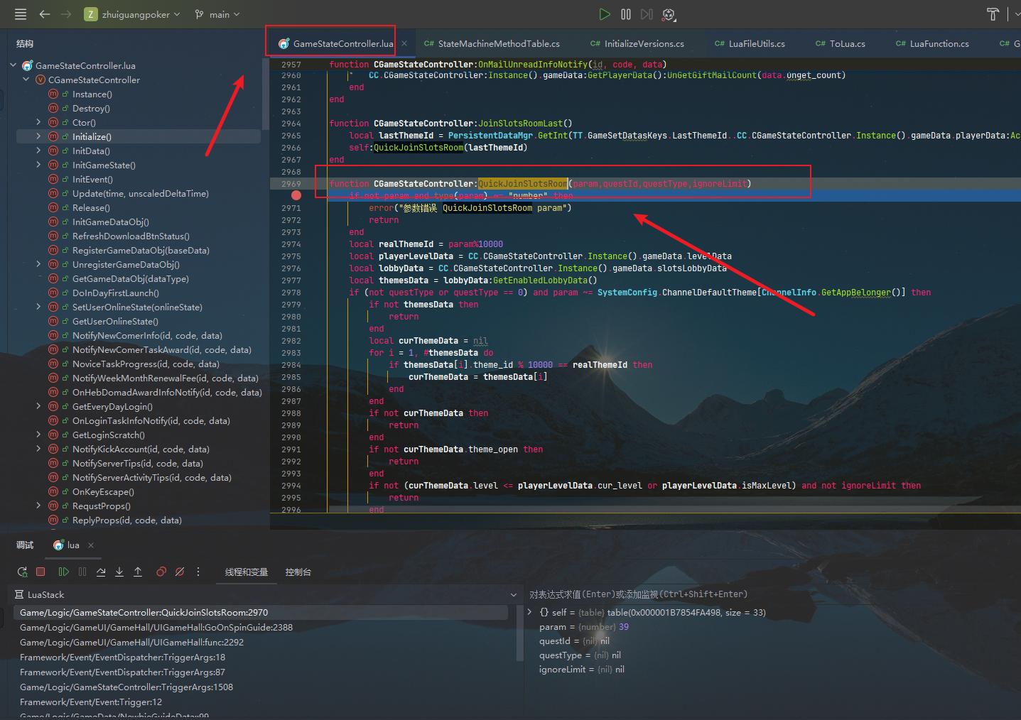The width and height of the screenshot is (1021, 720).
Task: Click the evaluate expression input field
Action: click(773, 594)
